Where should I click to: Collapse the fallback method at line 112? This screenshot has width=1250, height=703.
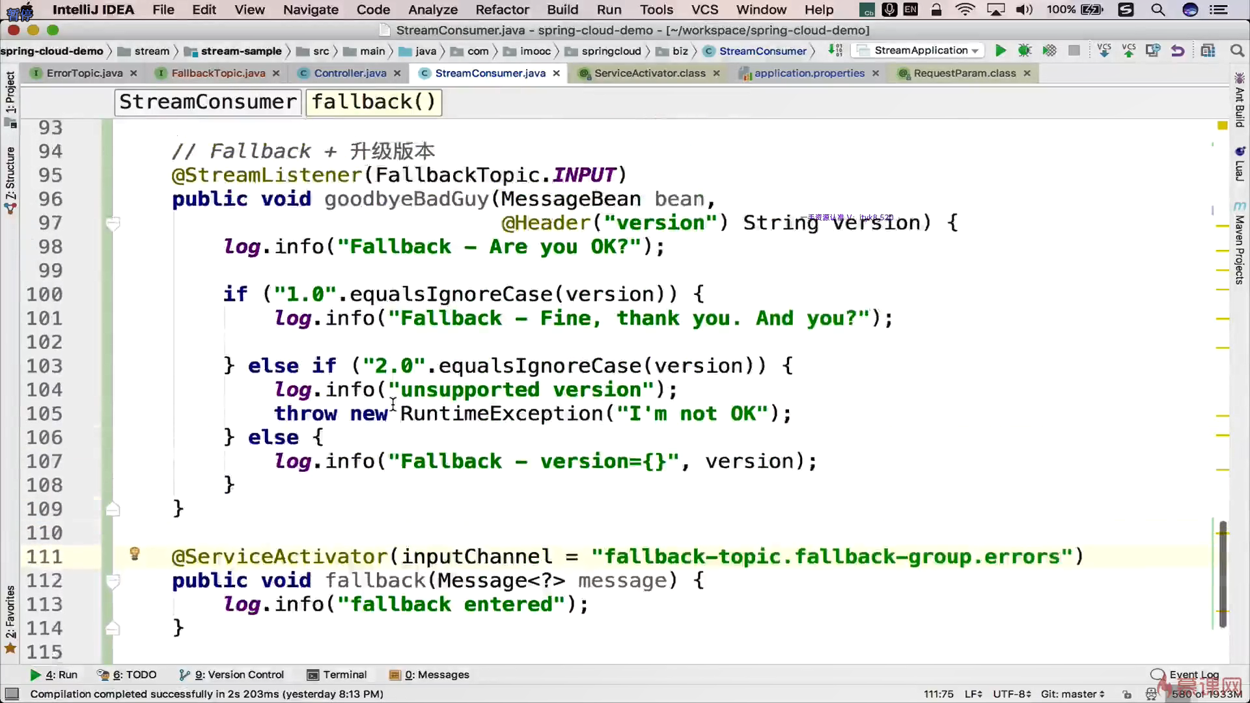113,581
